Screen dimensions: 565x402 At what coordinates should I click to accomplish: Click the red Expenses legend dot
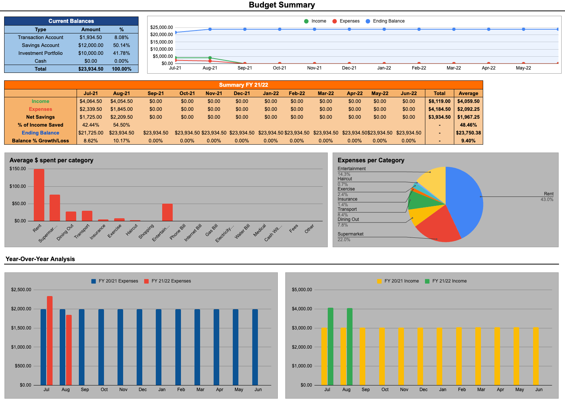(334, 21)
